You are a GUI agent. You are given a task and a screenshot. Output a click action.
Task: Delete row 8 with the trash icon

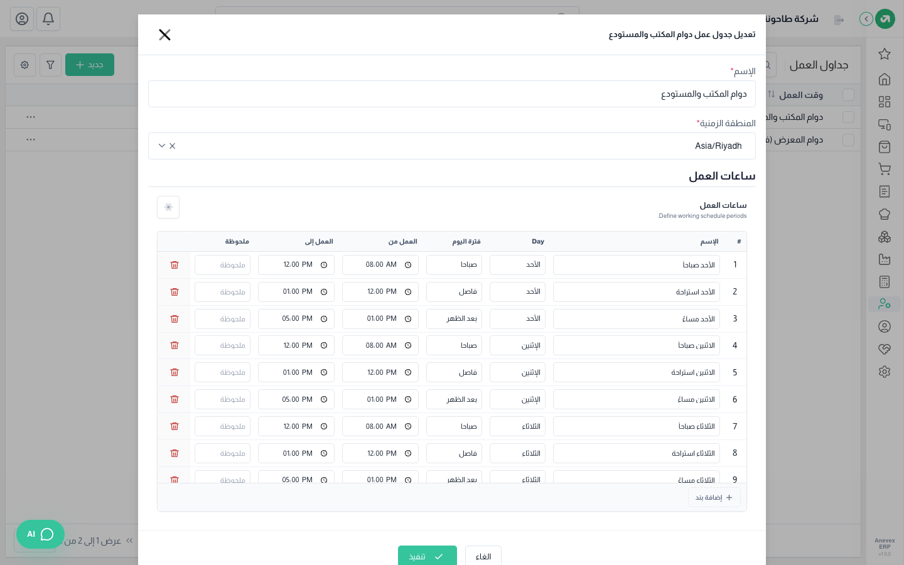[x=175, y=453]
